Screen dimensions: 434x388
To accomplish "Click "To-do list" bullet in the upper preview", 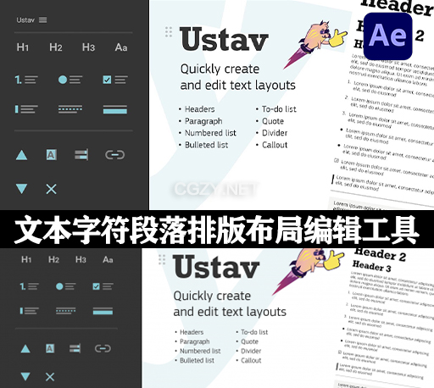I will click(279, 109).
